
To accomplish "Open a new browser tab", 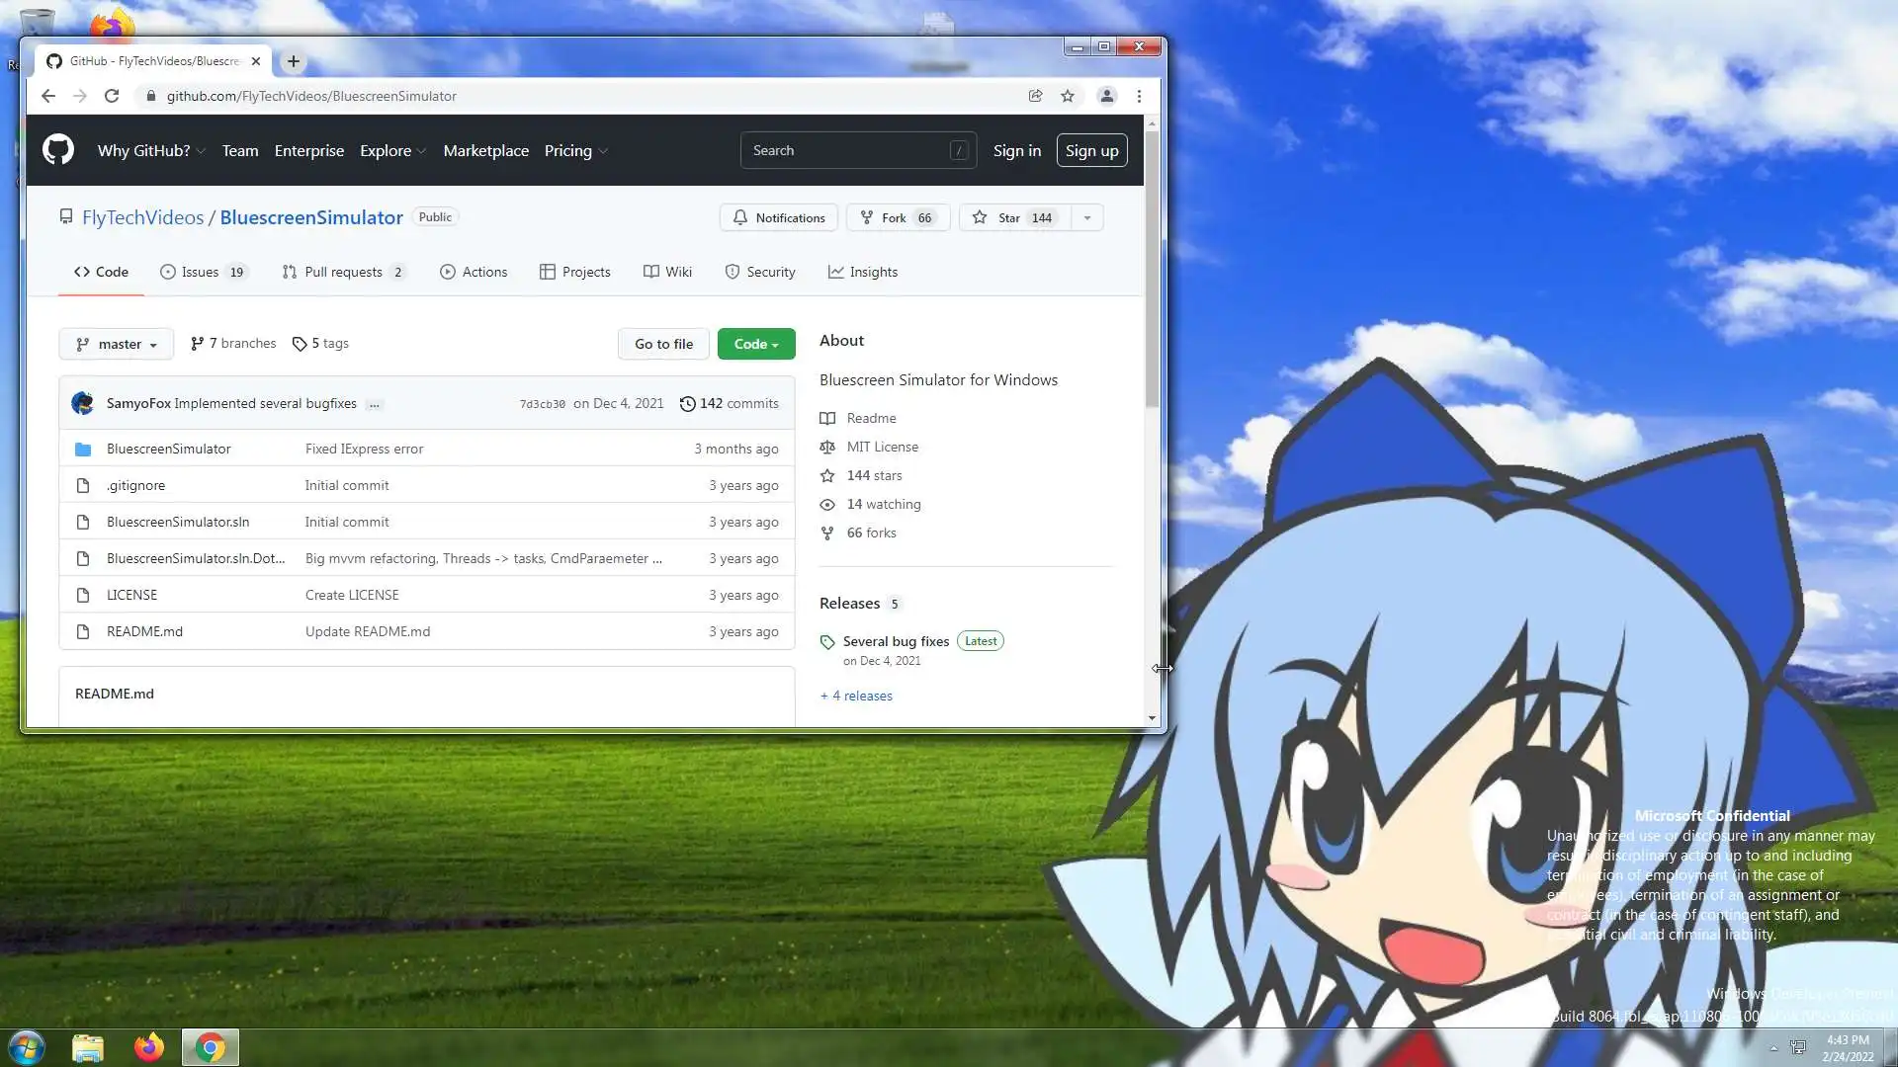I will 294,61.
